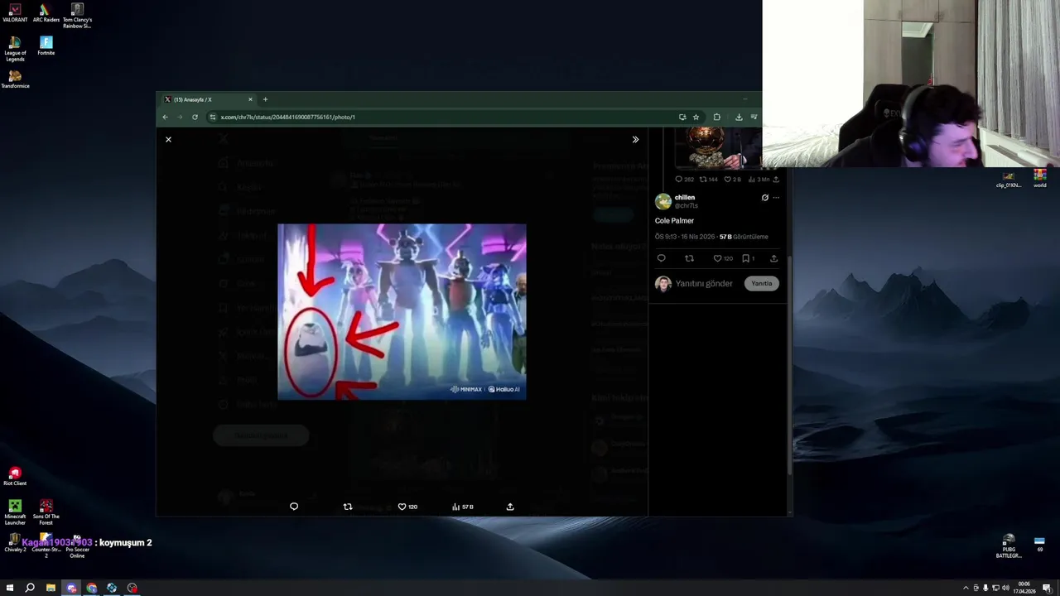Open Google Chrome from the taskbar

[x=91, y=588]
